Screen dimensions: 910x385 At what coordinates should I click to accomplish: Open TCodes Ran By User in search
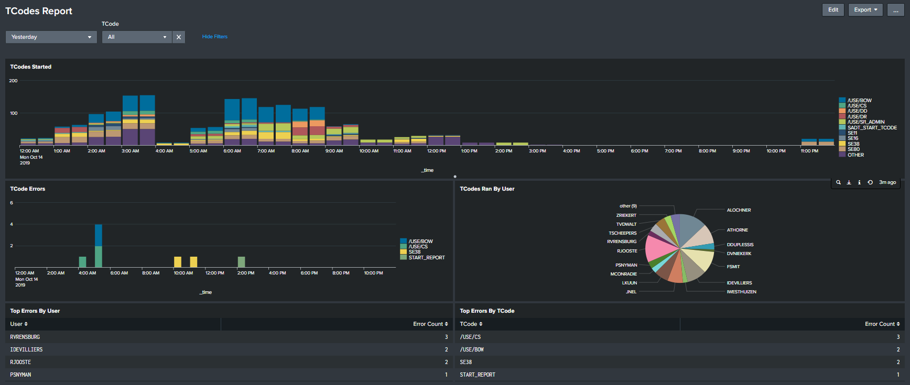coord(838,182)
